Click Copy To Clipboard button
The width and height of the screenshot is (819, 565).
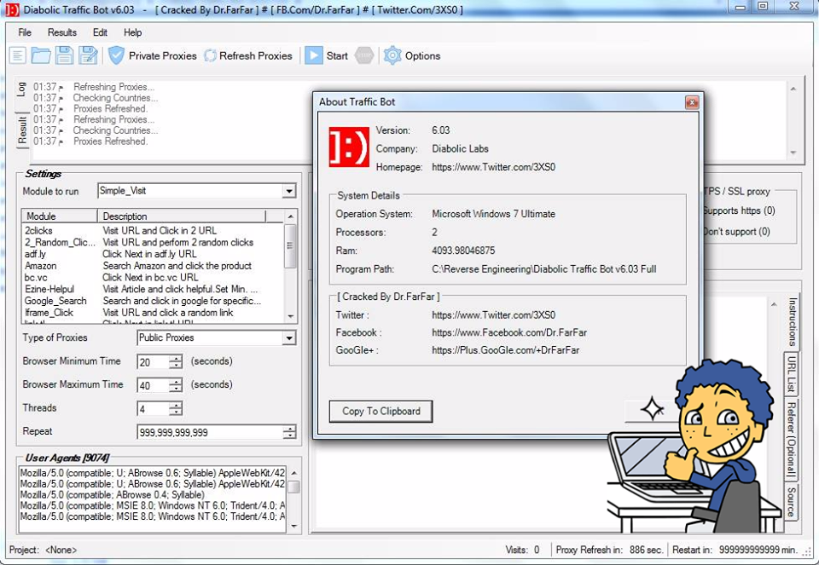click(x=380, y=411)
